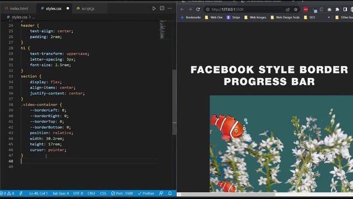Viewport: 353px width, 199px height.
Task: Open the Other bookmarks folder
Action: (344, 17)
